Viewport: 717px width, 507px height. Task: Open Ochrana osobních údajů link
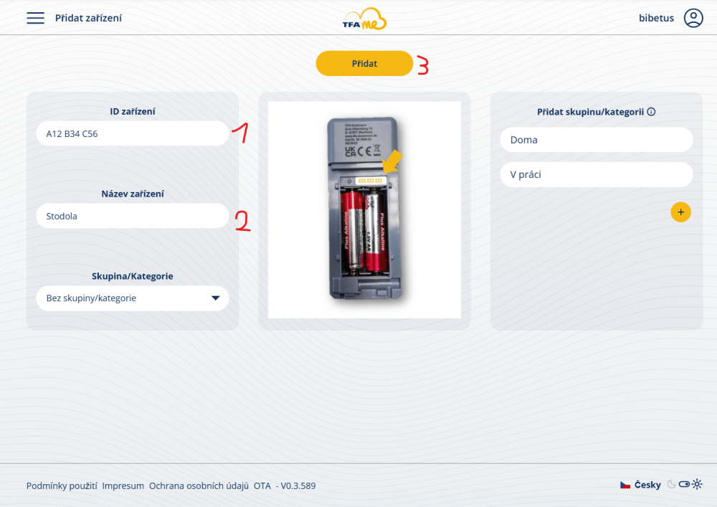point(199,485)
